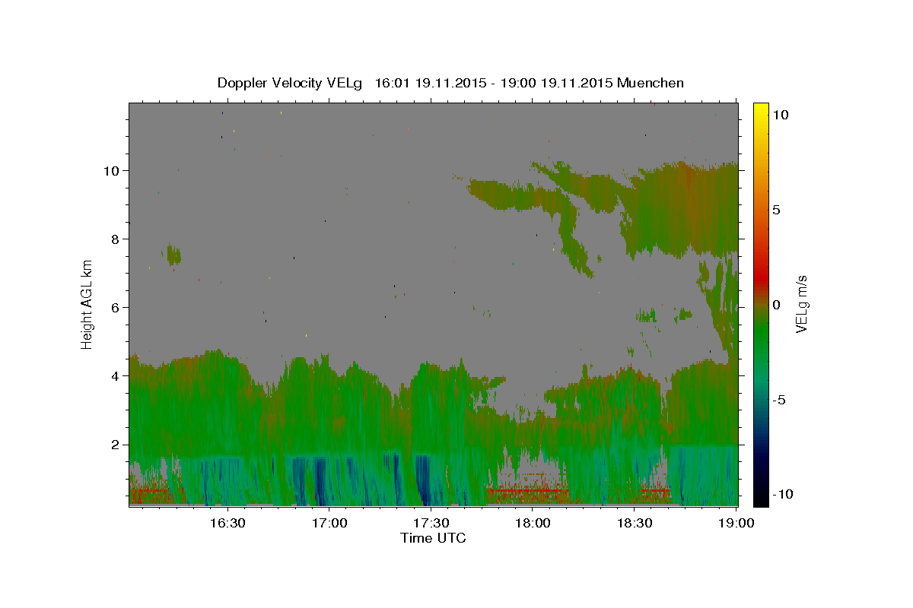
Task: Click the colorbar value -10 label
Action: (x=783, y=495)
